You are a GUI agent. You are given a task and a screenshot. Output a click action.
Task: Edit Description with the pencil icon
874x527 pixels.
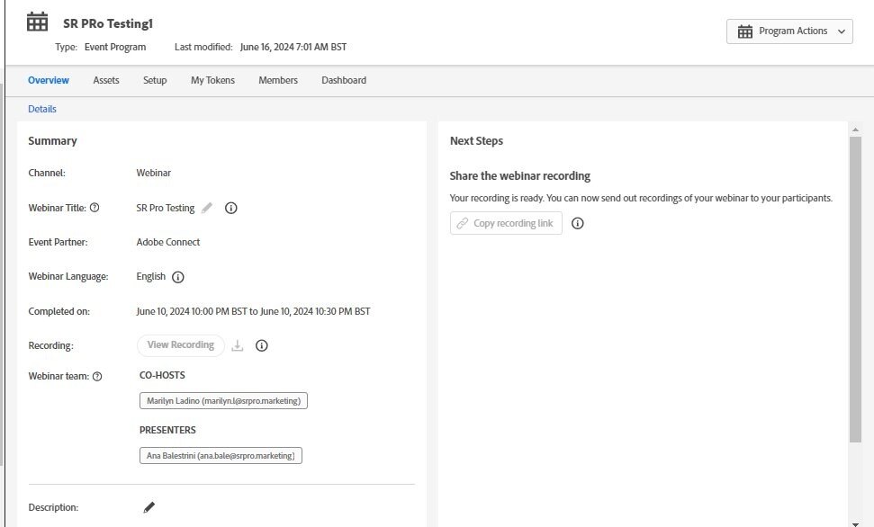pyautogui.click(x=149, y=507)
